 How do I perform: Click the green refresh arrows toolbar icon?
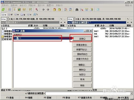click(3, 10)
